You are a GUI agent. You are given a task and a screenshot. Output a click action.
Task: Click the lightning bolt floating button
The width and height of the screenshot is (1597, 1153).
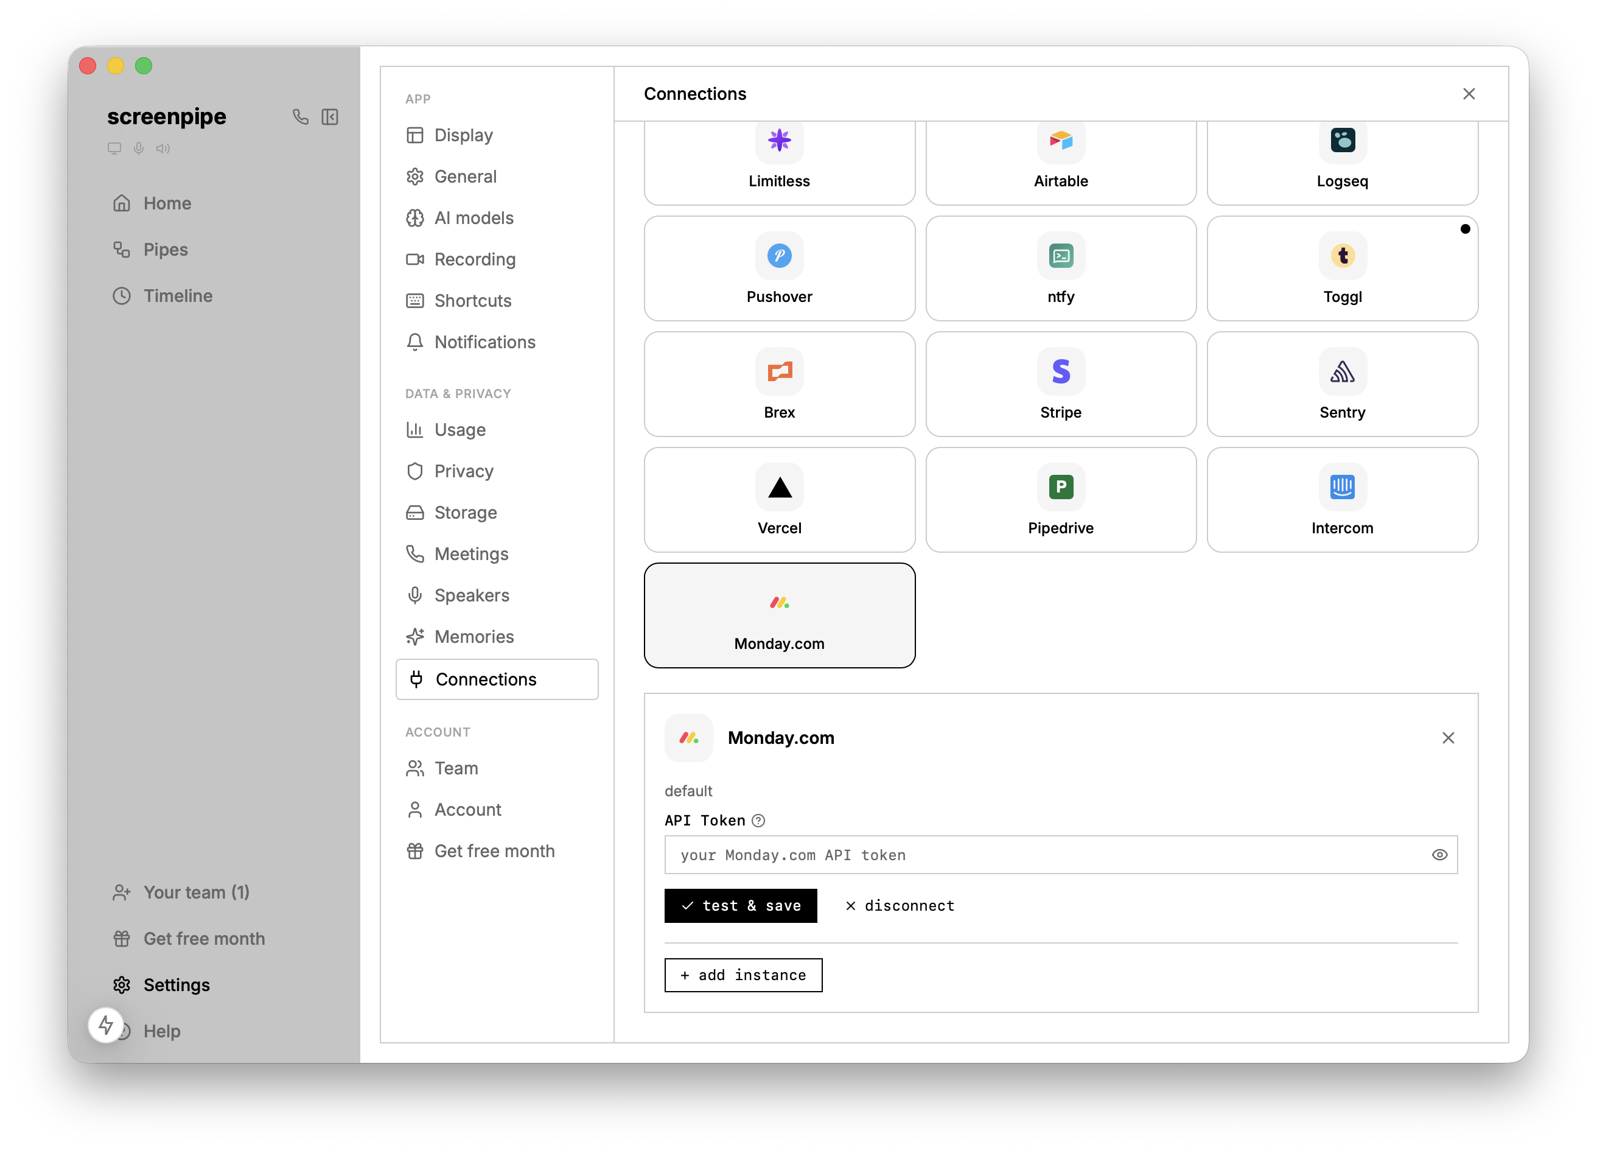(107, 1025)
